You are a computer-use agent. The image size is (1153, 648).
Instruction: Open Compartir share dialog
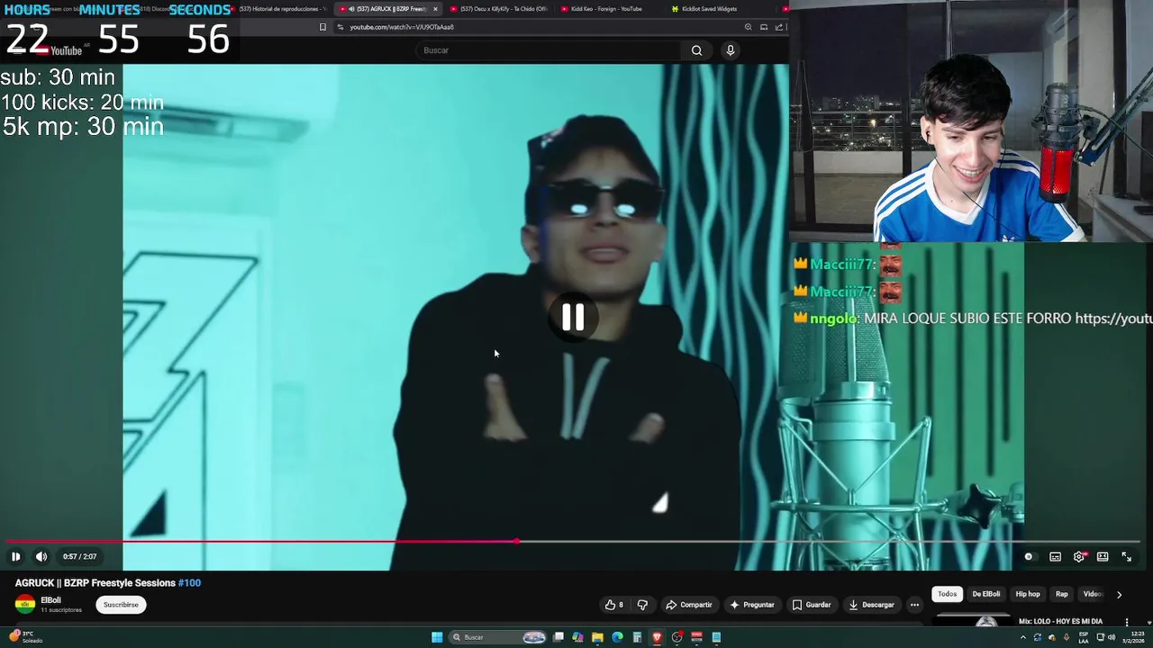[688, 605]
